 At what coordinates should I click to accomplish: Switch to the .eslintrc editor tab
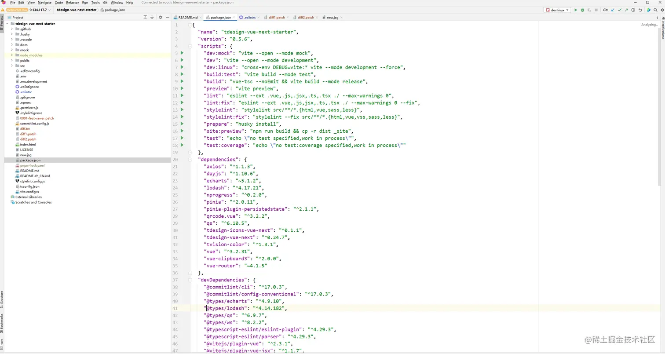click(x=248, y=18)
